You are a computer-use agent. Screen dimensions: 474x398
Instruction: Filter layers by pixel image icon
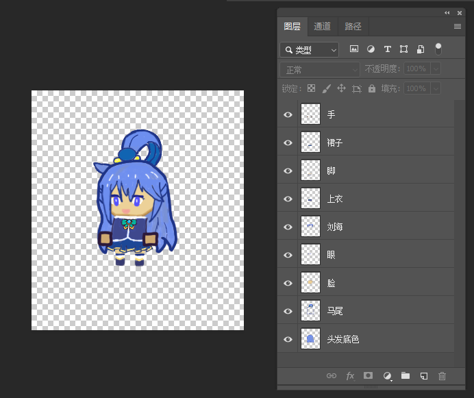(354, 49)
